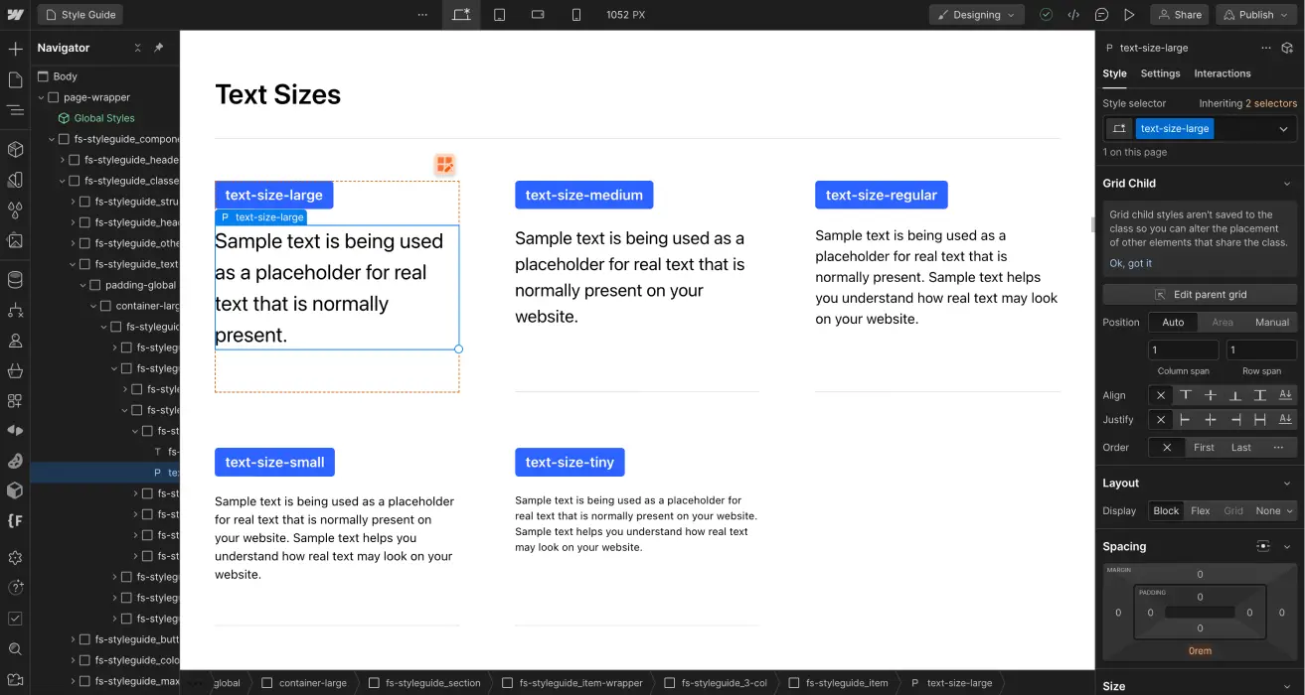Switch to the Interactions tab

[x=1222, y=73]
